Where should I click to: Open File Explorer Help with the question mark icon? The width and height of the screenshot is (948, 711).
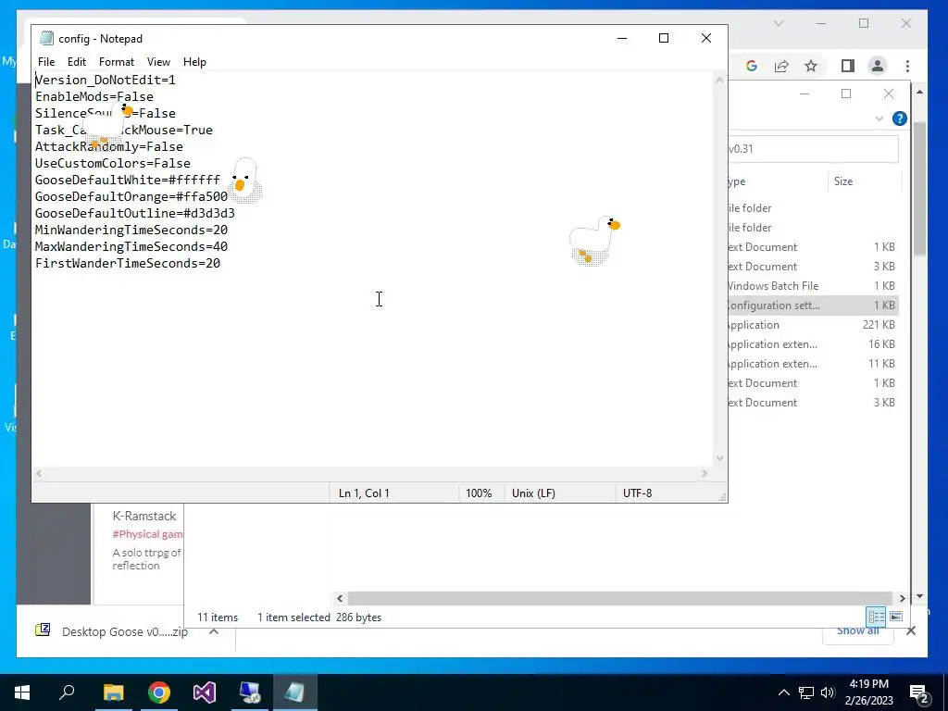pyautogui.click(x=900, y=118)
